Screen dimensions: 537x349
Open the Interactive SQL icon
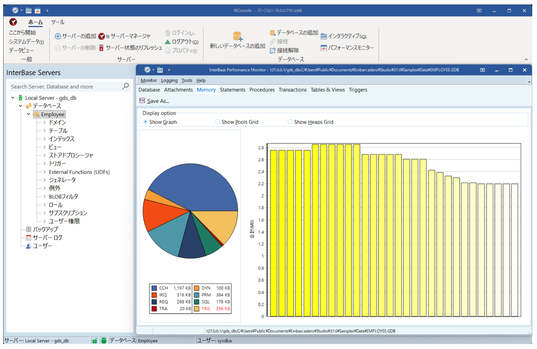point(324,36)
